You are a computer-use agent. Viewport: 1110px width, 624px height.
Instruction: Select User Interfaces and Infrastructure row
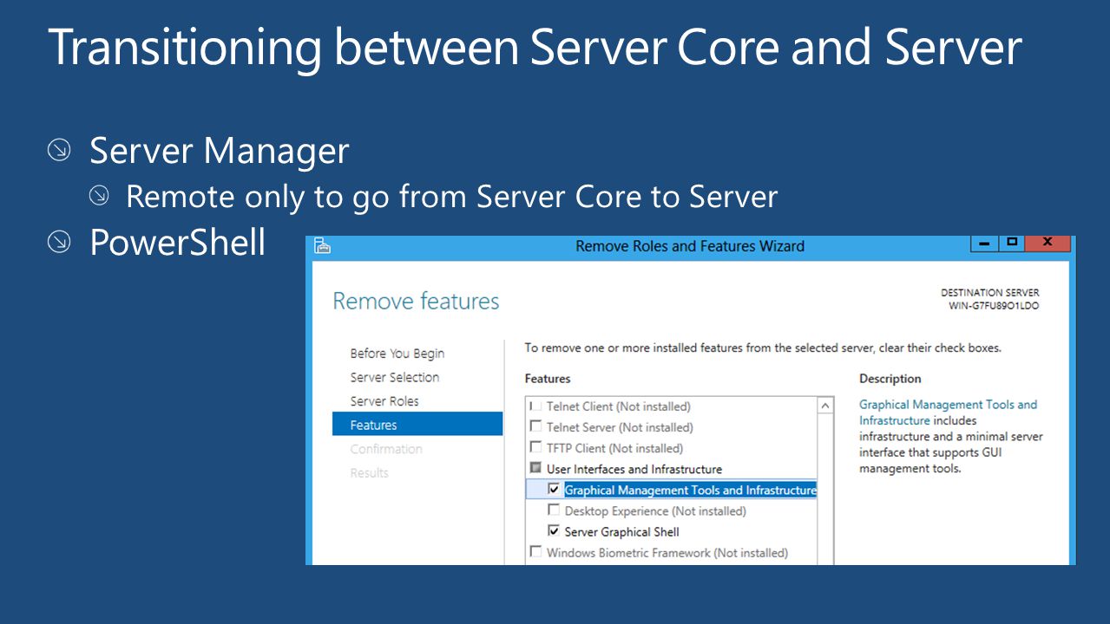(634, 469)
